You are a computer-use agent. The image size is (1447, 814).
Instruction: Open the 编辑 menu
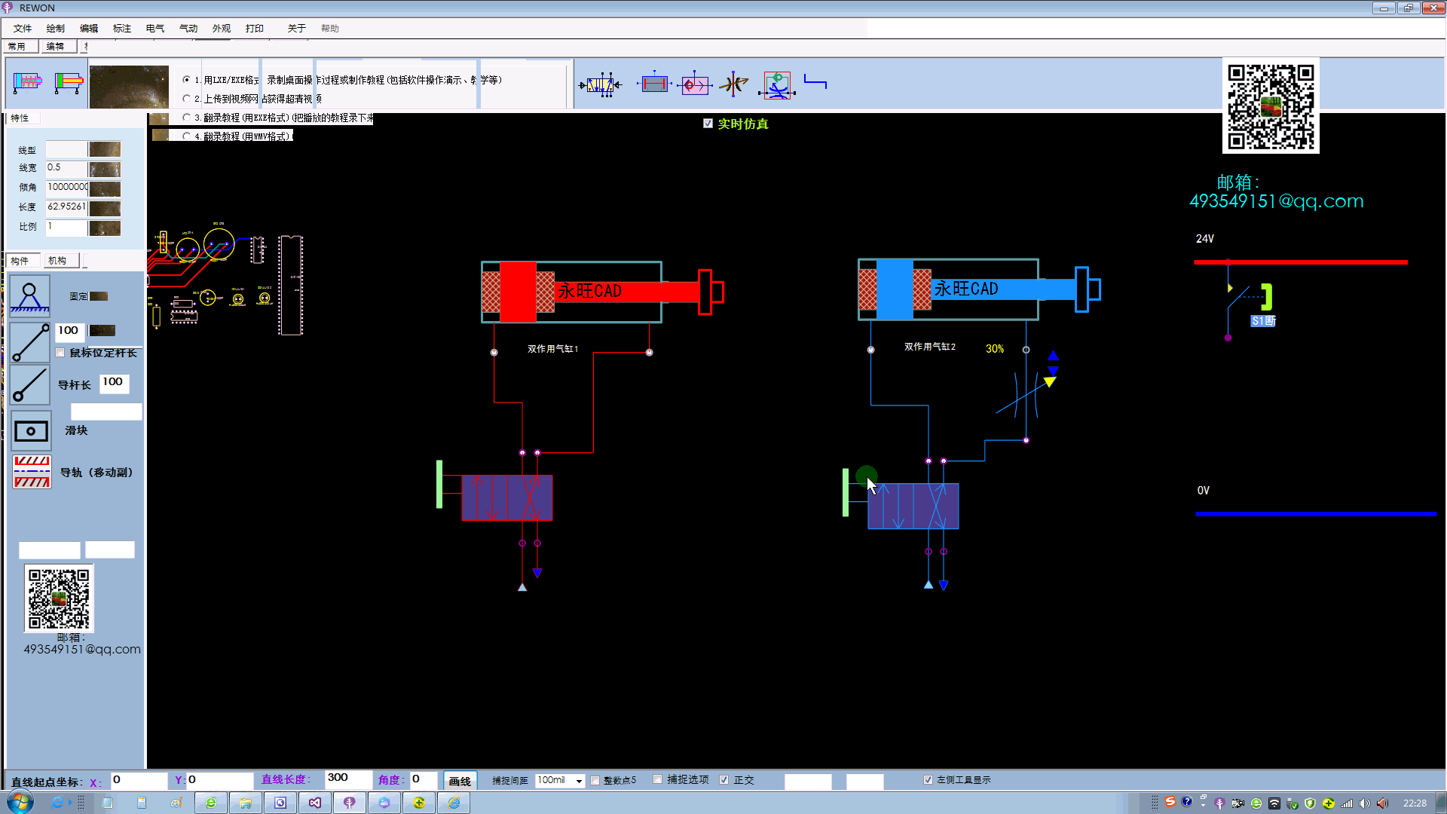(89, 28)
